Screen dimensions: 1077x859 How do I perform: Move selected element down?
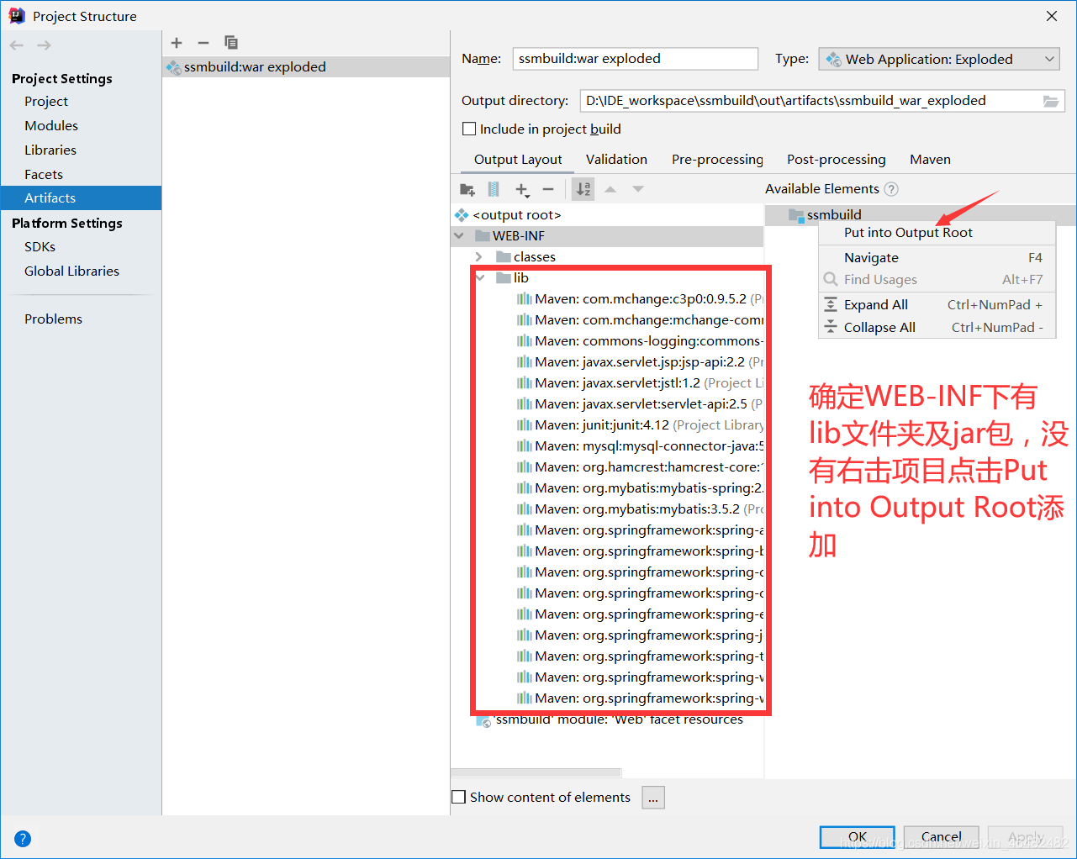[638, 189]
